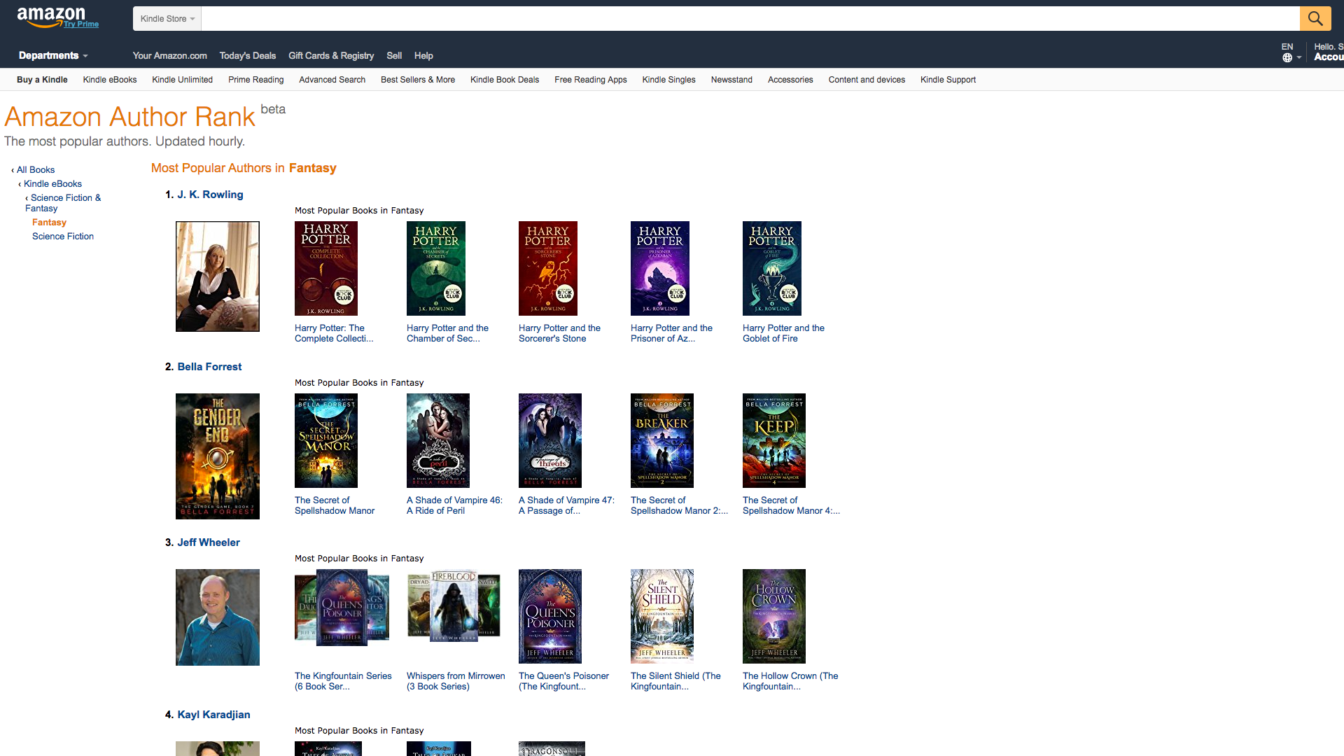Go back to All Books category
The image size is (1344, 756).
click(x=35, y=170)
